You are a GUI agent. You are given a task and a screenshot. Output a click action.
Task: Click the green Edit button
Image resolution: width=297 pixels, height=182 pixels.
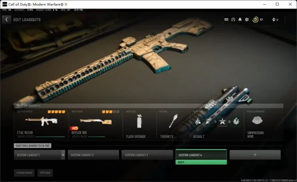(x=201, y=162)
